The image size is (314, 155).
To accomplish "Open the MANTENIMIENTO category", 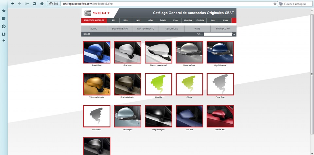I will click(x=146, y=29).
